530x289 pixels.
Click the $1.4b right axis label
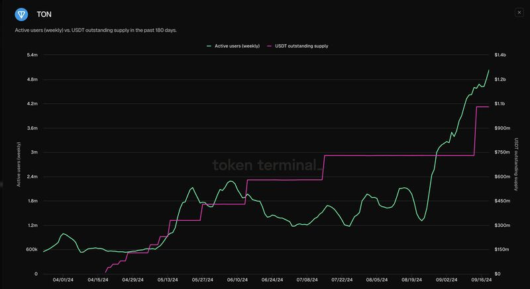click(x=500, y=55)
